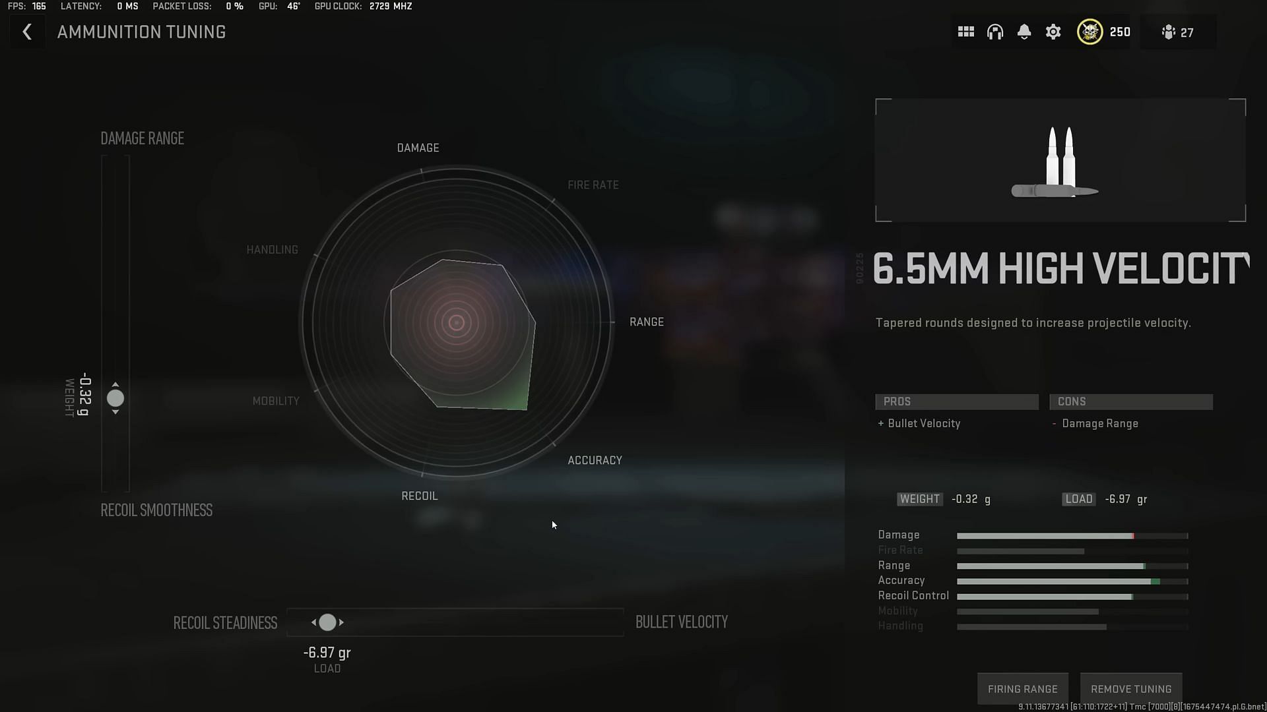Select the squad/players icon top right
This screenshot has height=712, width=1267.
(x=1169, y=32)
